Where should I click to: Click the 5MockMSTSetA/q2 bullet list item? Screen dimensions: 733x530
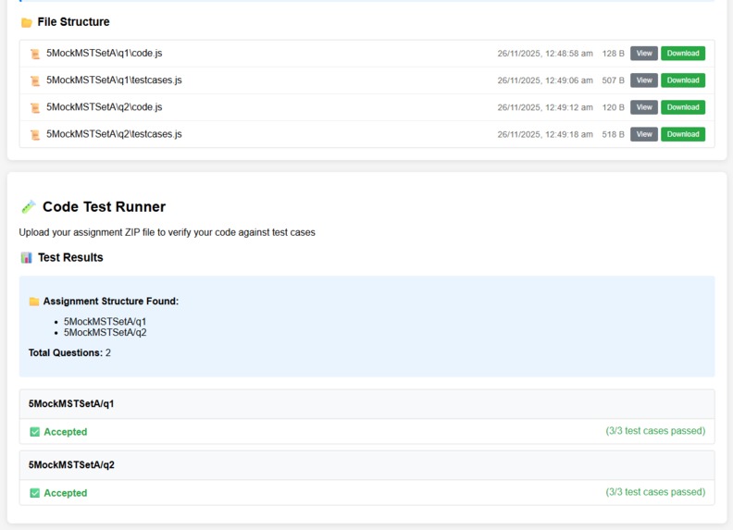click(x=105, y=332)
